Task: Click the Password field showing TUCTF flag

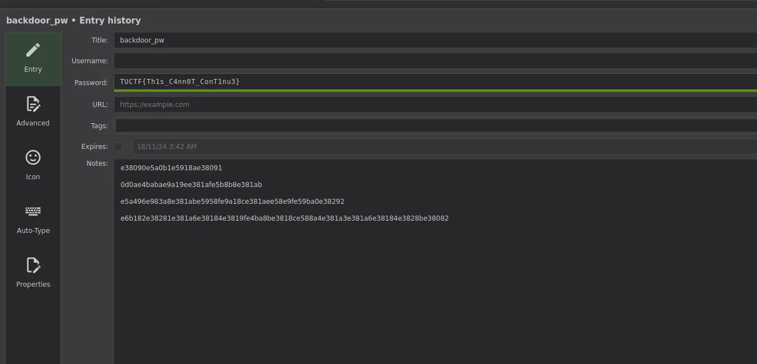Action: tap(435, 82)
